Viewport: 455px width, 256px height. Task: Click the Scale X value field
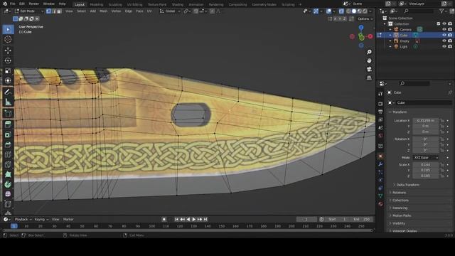click(425, 164)
